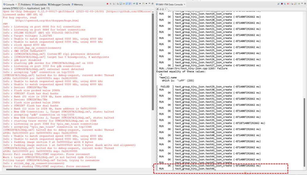This screenshot has width=307, height=175.
Task: Click Display Selected Console icon
Action: (x=137, y=4)
